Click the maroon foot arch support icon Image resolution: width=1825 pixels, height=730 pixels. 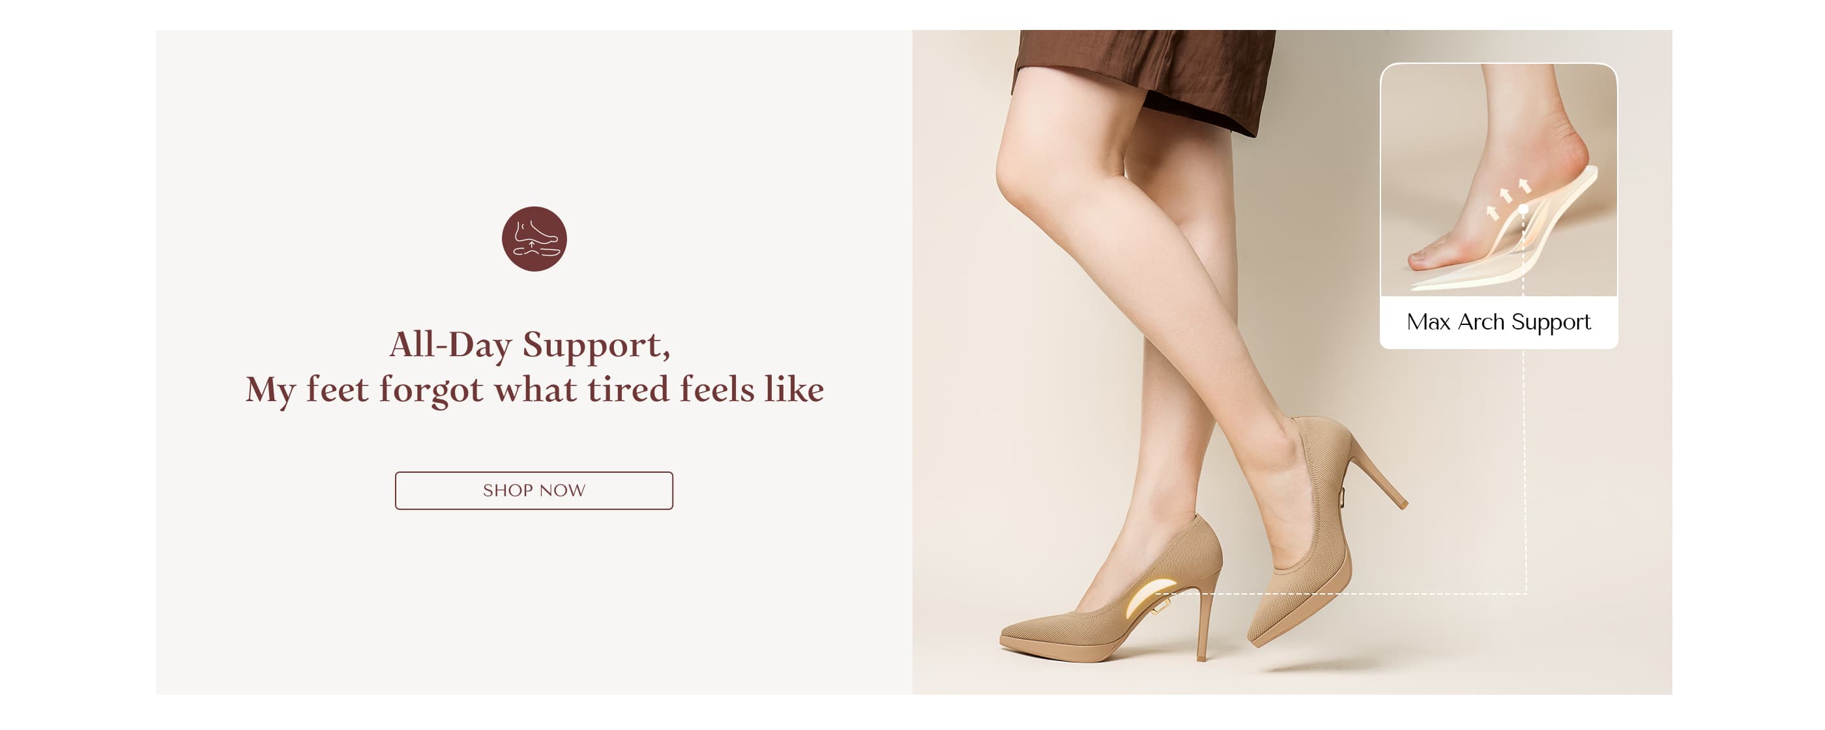pos(534,238)
